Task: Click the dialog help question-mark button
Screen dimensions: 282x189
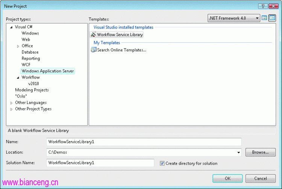Action: [263, 6]
